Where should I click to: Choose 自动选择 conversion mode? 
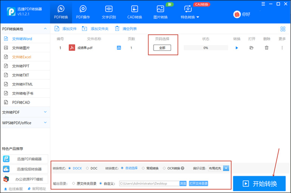(x=122, y=168)
